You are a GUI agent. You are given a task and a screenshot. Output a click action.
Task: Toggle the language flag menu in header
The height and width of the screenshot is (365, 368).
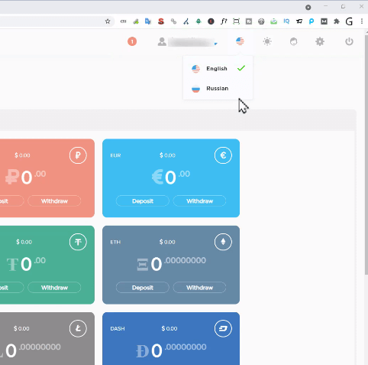coord(240,41)
